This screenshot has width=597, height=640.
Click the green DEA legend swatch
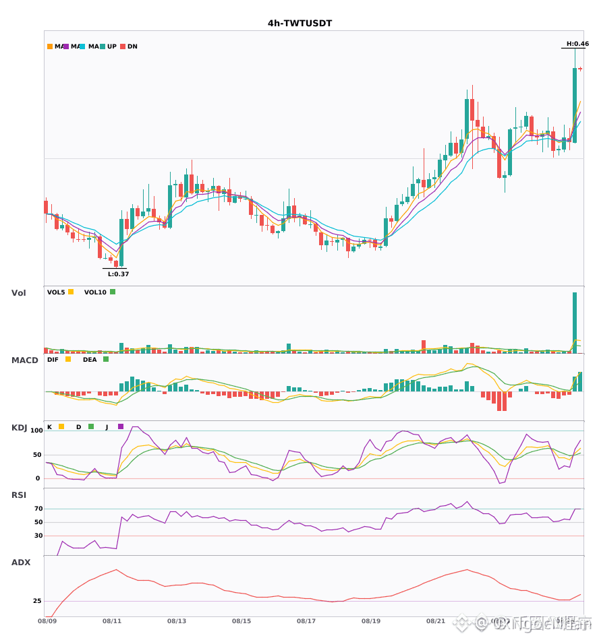coord(106,359)
